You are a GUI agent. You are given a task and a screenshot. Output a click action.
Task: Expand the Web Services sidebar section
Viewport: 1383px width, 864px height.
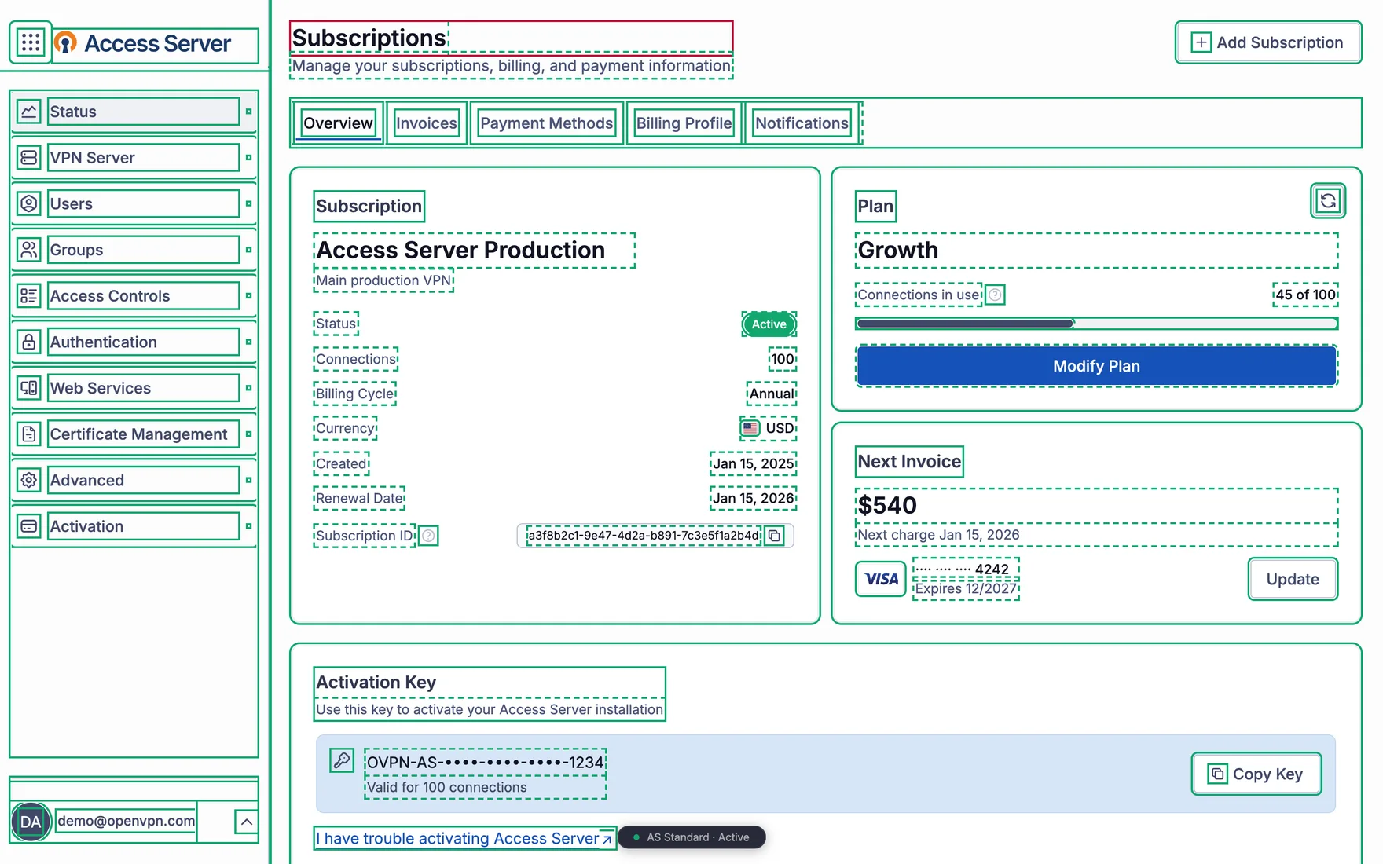point(248,388)
